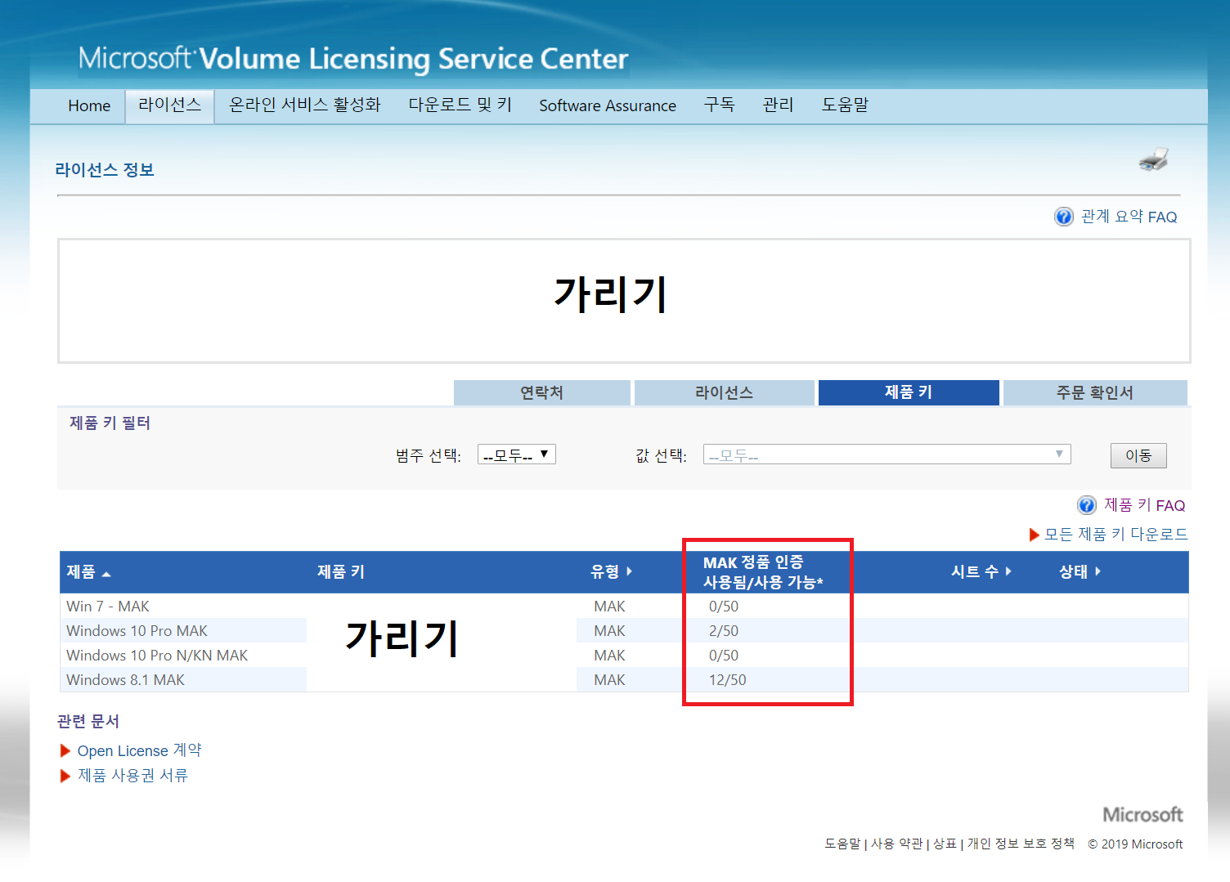Click the Microsoft logo in the footer

pos(1142,815)
